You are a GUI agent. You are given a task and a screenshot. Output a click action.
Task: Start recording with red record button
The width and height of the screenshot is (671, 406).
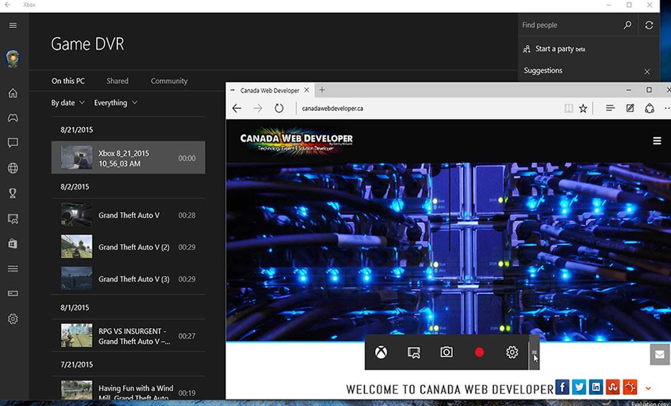479,352
